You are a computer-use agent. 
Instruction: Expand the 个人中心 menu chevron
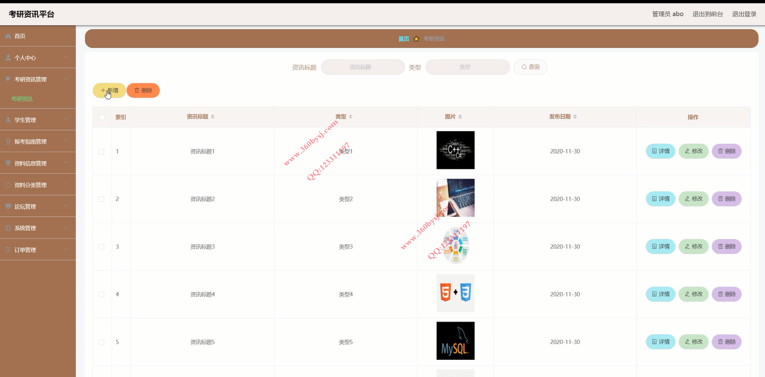point(66,57)
